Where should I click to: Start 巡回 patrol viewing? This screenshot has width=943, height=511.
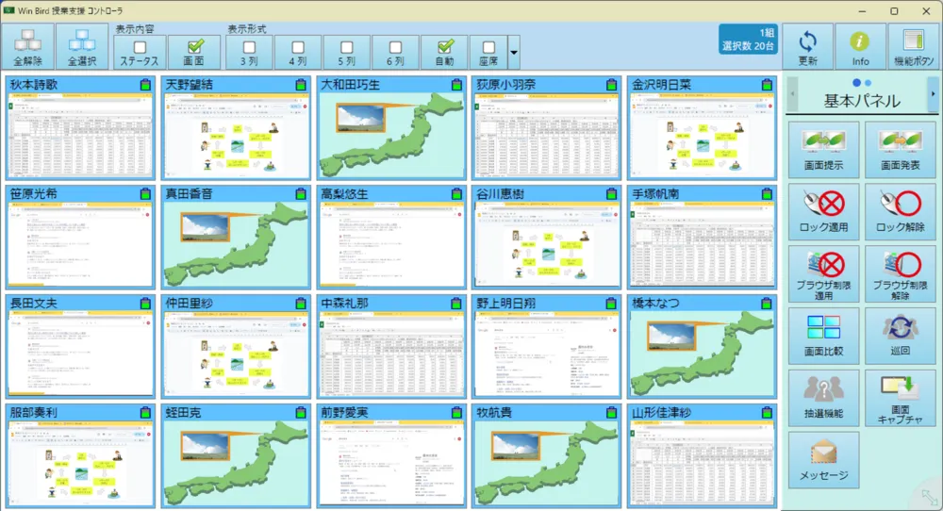tap(900, 336)
